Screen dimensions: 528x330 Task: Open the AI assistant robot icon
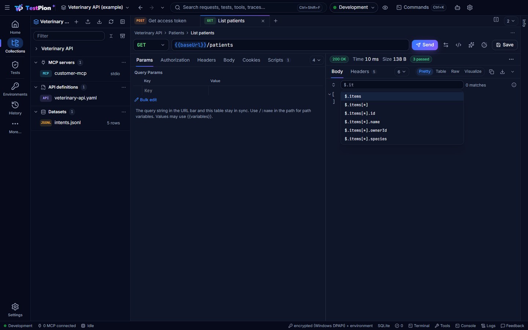click(x=457, y=7)
